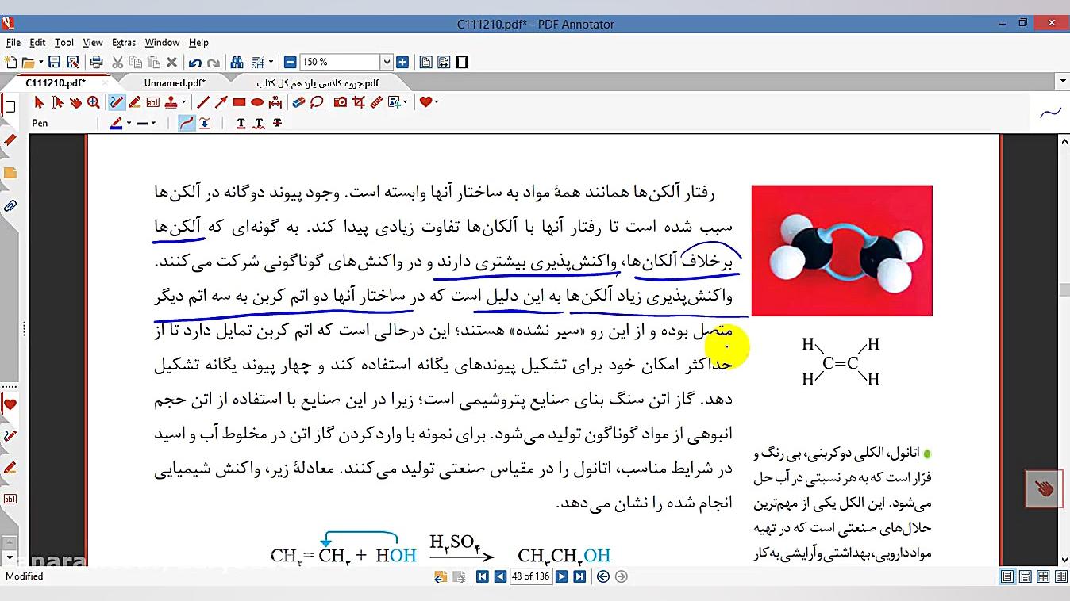The image size is (1070, 601).
Task: Select the Pen annotation tool
Action: [114, 102]
